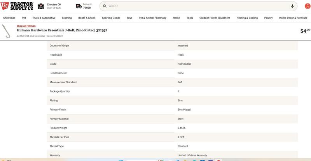Click the 'Grade' label
The width and height of the screenshot is (311, 161).
(53, 64)
